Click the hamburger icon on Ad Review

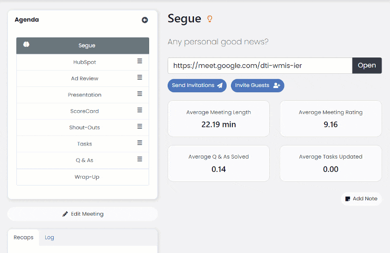140,78
